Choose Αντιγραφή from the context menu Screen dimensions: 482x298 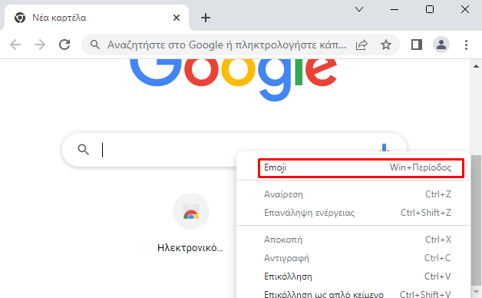(354, 258)
